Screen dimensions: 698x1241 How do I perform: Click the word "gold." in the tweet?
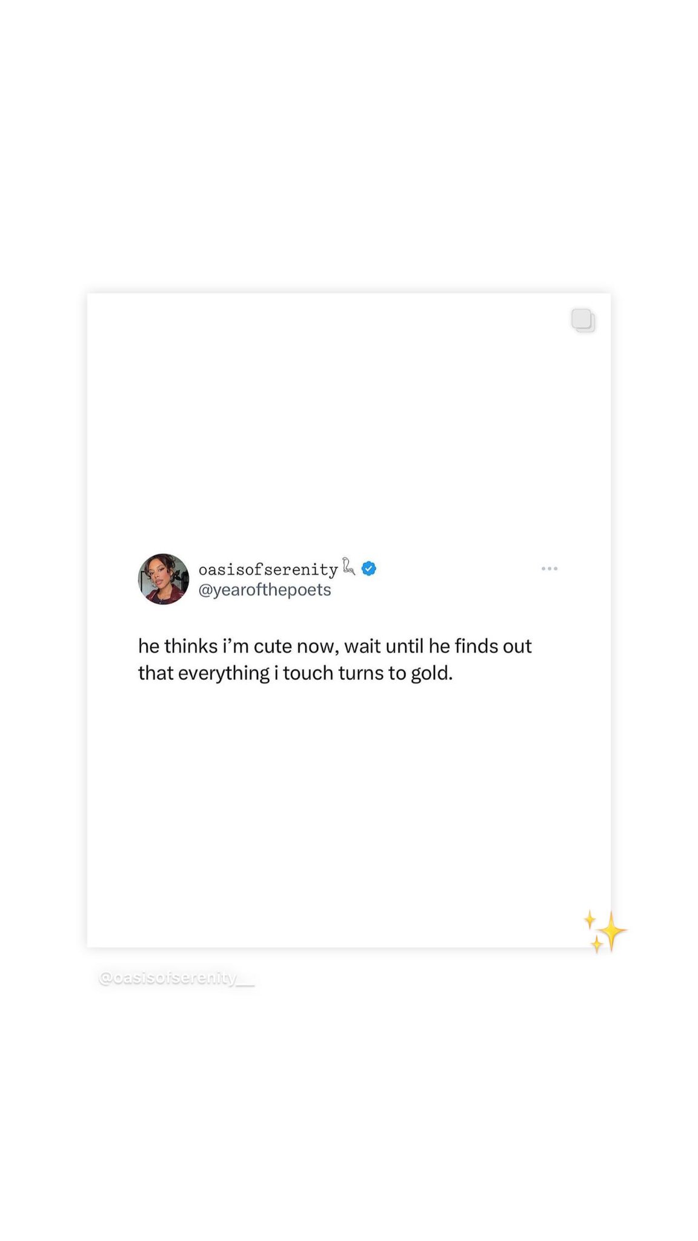click(432, 674)
